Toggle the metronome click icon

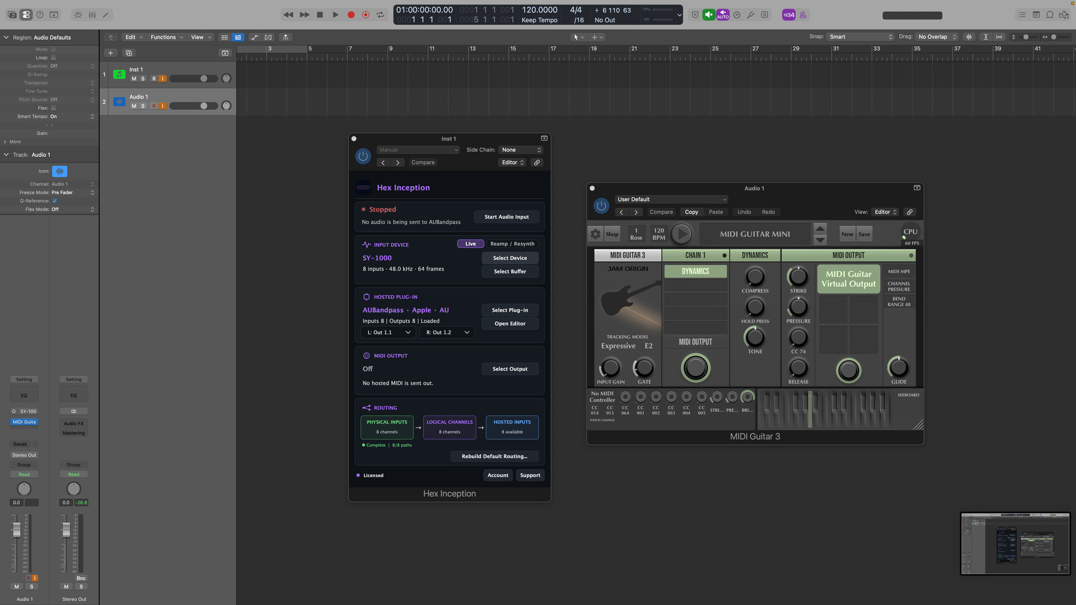point(803,15)
